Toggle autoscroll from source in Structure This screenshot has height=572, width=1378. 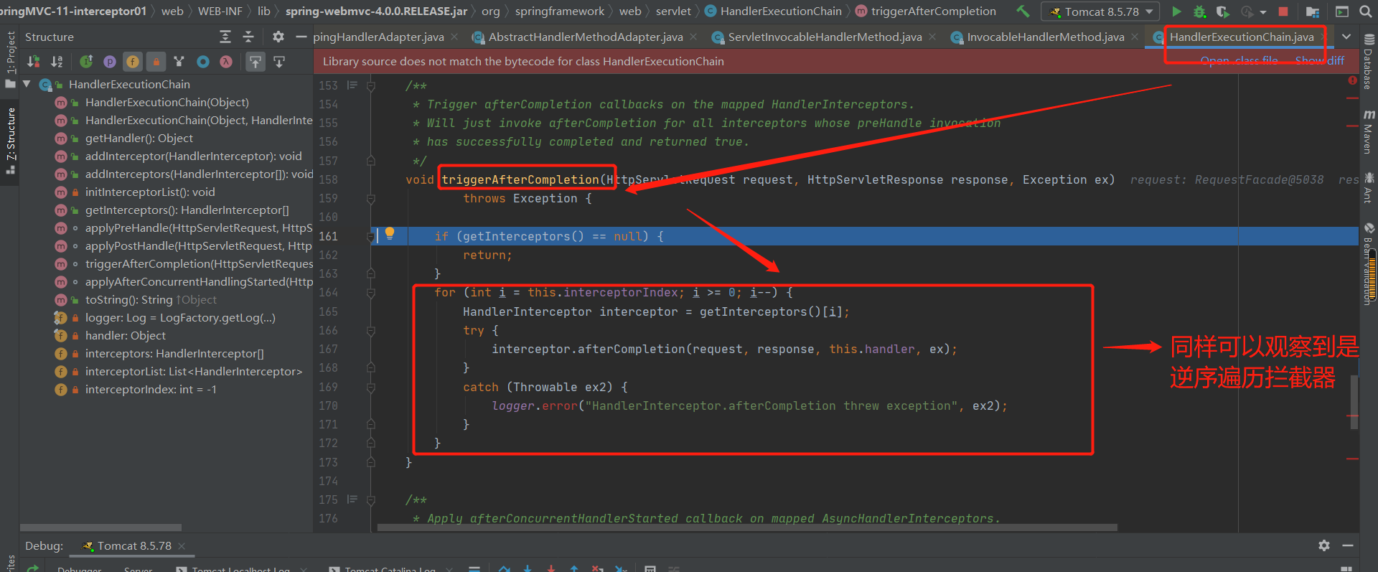(279, 62)
